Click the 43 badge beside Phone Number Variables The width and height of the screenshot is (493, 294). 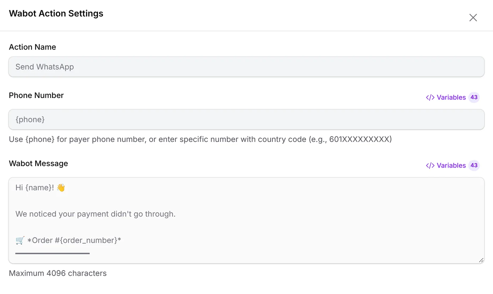click(x=474, y=97)
